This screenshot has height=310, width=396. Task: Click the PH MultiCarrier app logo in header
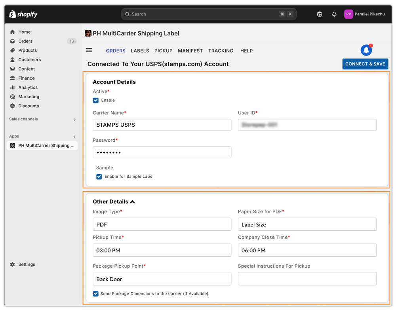88,33
